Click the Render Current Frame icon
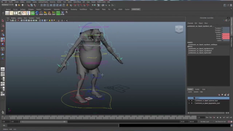 point(103,5)
